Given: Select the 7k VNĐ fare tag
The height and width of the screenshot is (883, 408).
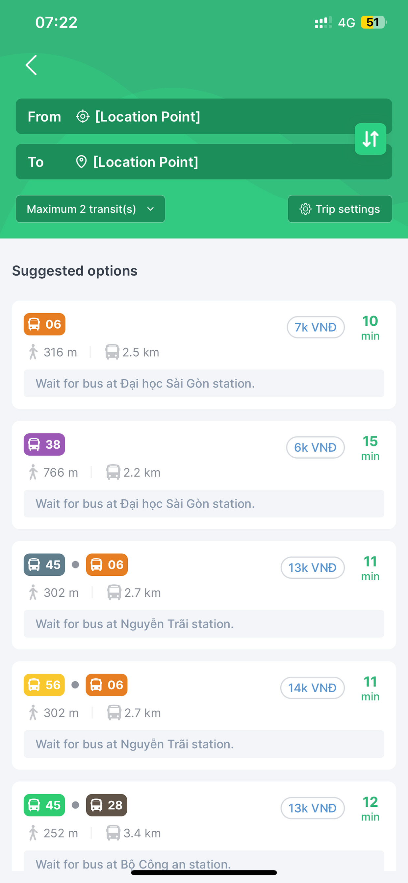Looking at the screenshot, I should [316, 327].
